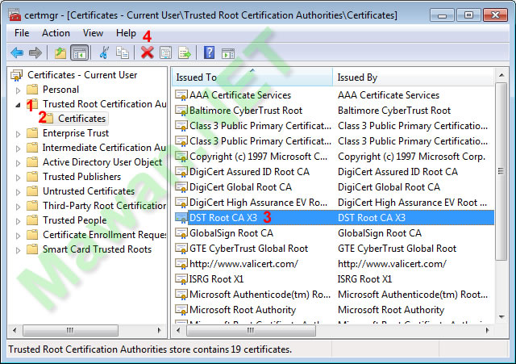Viewport: 516px width, 364px height.
Task: Collapse Trusted Root Certification Authorities node
Action: tap(18, 105)
